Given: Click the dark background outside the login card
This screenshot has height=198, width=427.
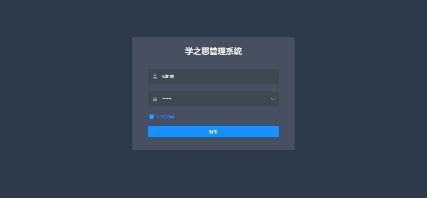Looking at the screenshot, I should 63,94.
